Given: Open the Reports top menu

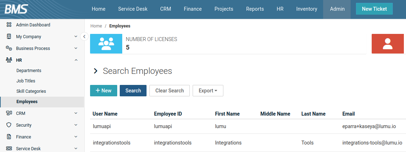Looking at the screenshot, I should tap(255, 9).
